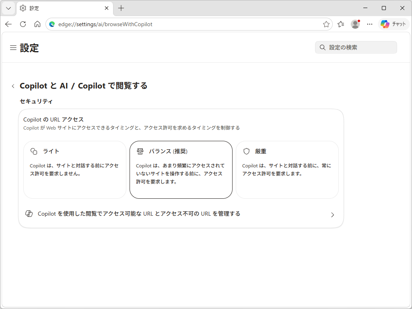Click the 設定 page heading

pyautogui.click(x=29, y=48)
